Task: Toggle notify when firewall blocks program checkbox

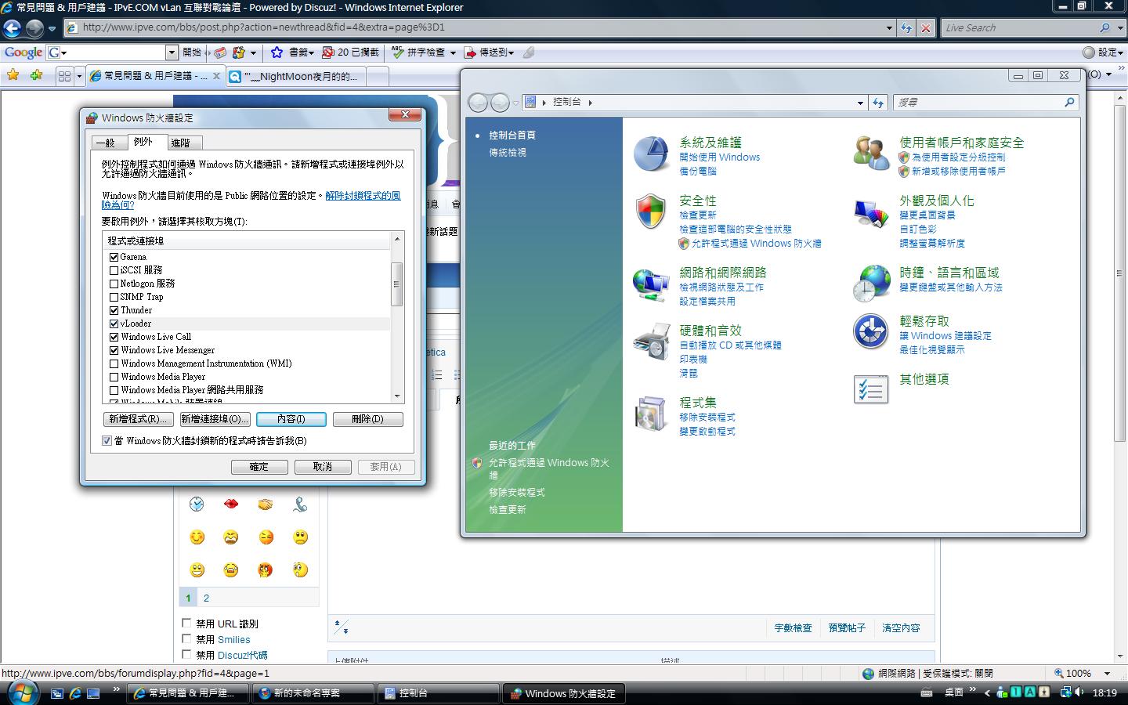Action: coord(107,441)
